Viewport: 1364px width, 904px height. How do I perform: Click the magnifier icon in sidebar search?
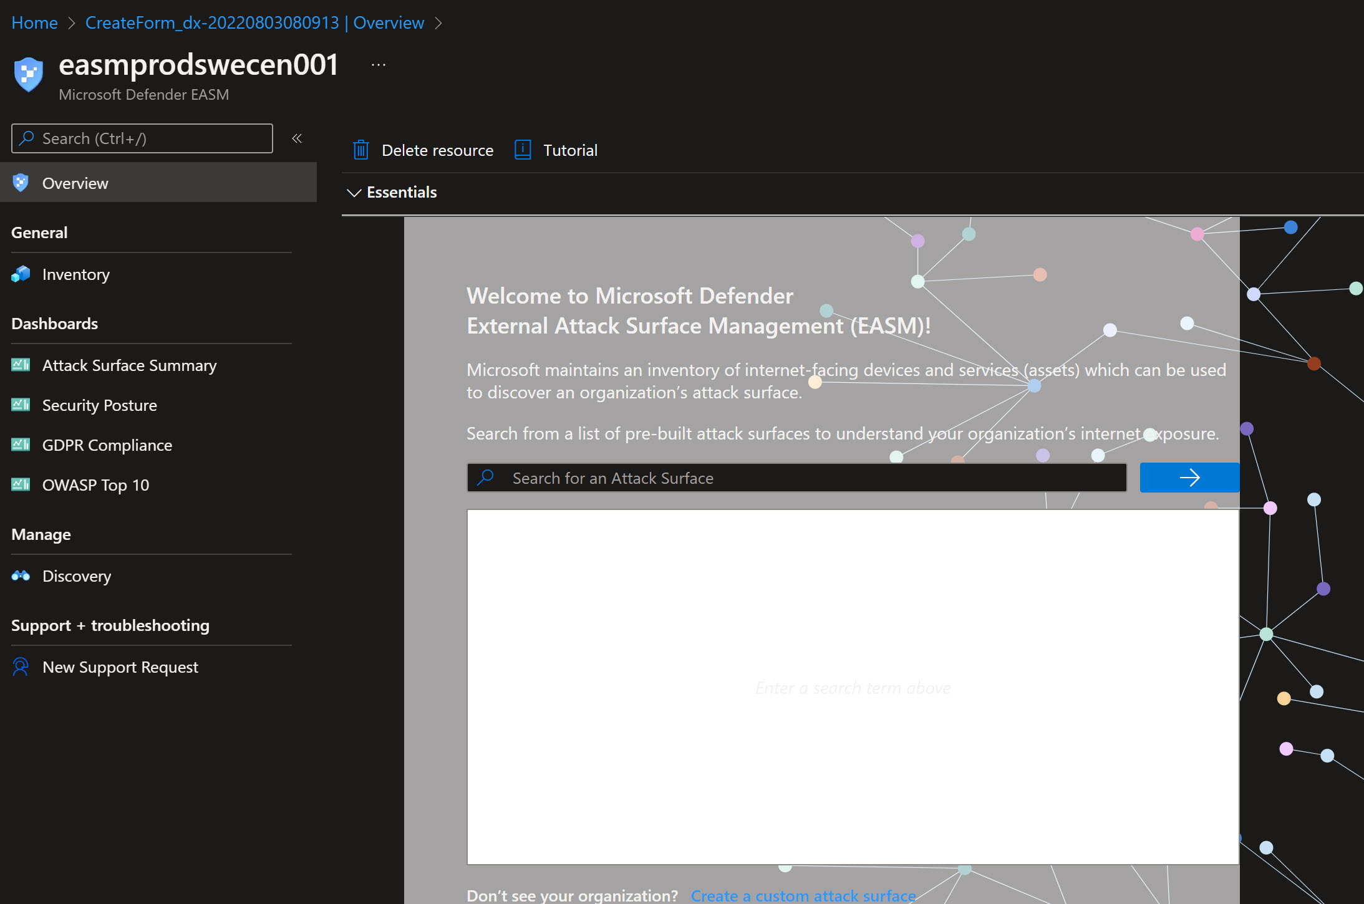tap(26, 138)
